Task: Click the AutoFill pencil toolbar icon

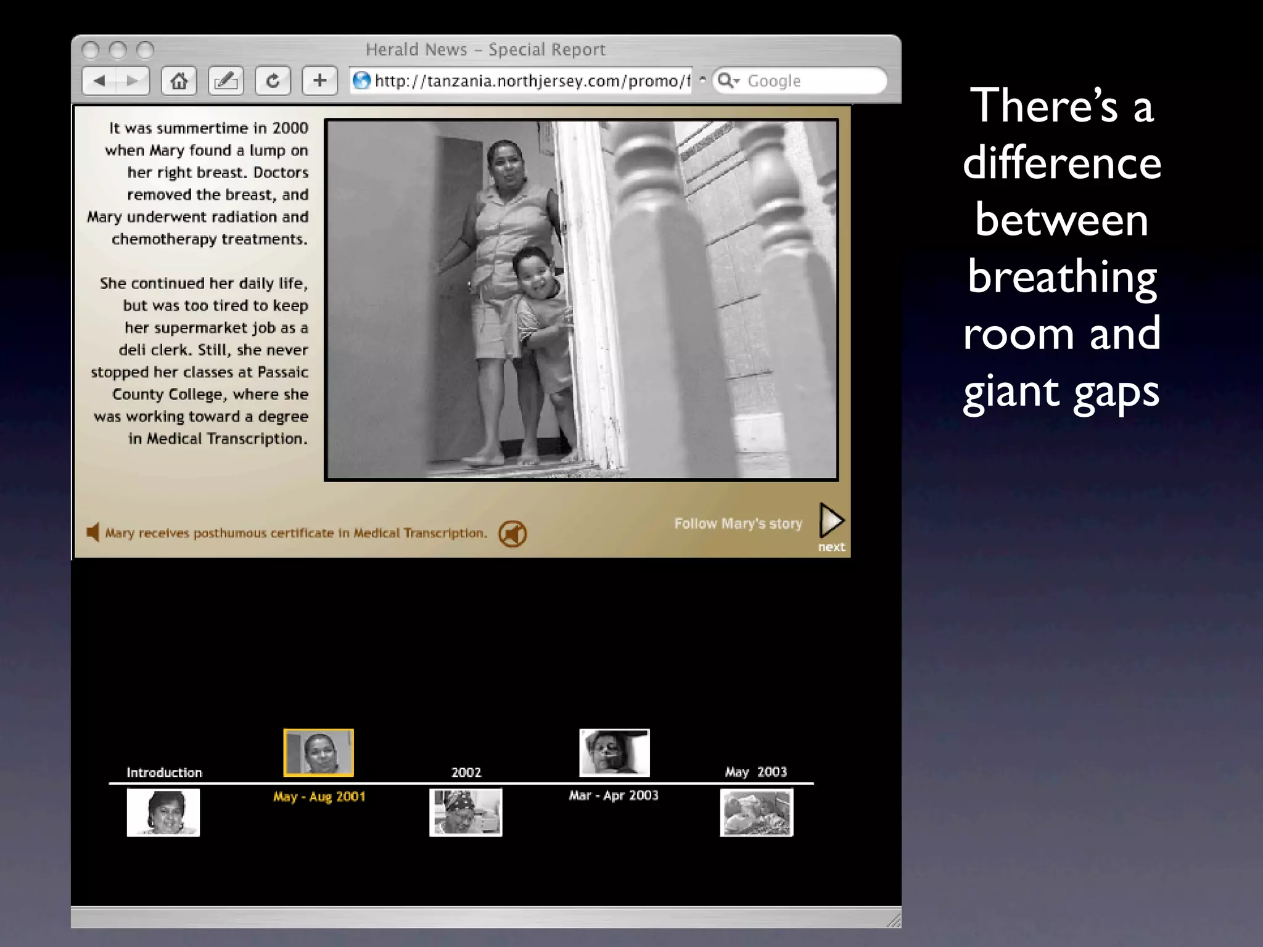Action: (x=226, y=81)
